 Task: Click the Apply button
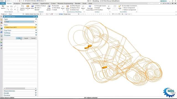(26, 38)
